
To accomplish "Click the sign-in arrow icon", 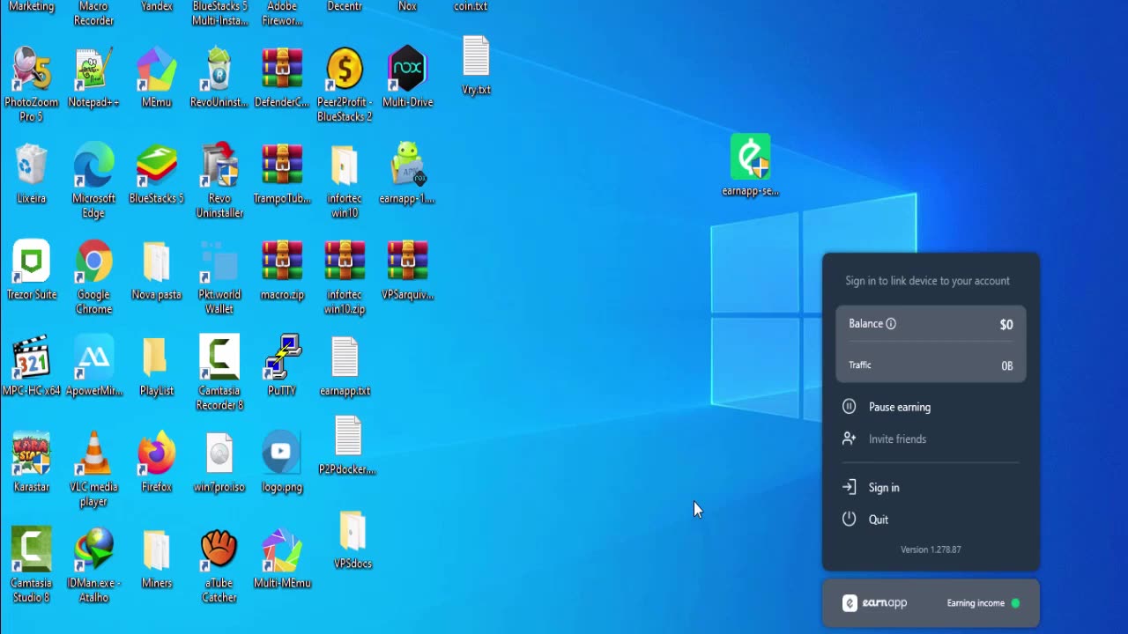I will click(849, 487).
